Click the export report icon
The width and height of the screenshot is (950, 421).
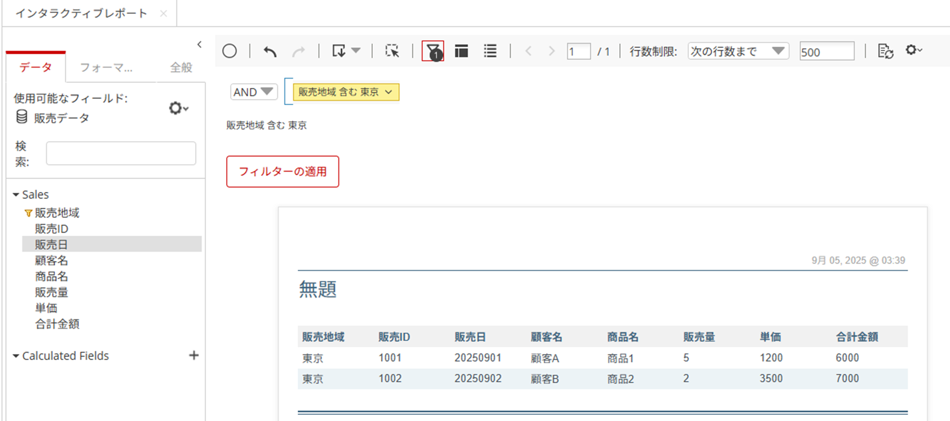(339, 51)
